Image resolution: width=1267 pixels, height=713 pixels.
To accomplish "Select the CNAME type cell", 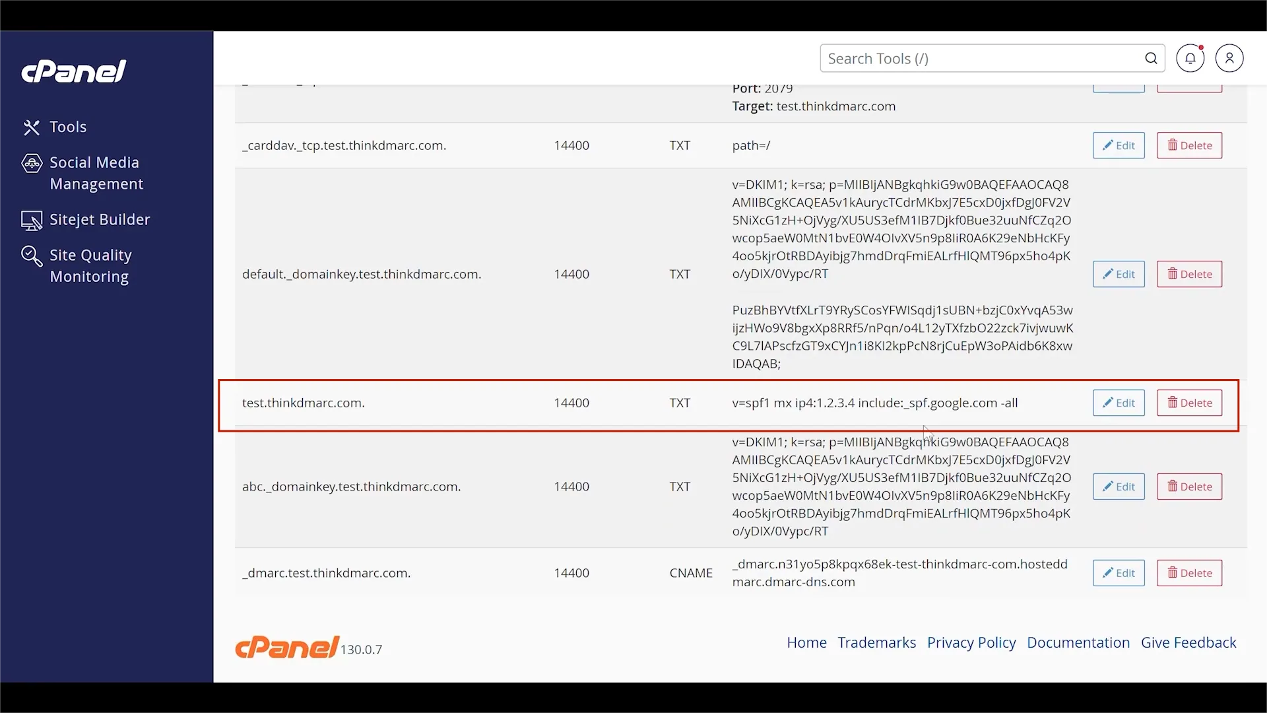I will click(x=691, y=573).
